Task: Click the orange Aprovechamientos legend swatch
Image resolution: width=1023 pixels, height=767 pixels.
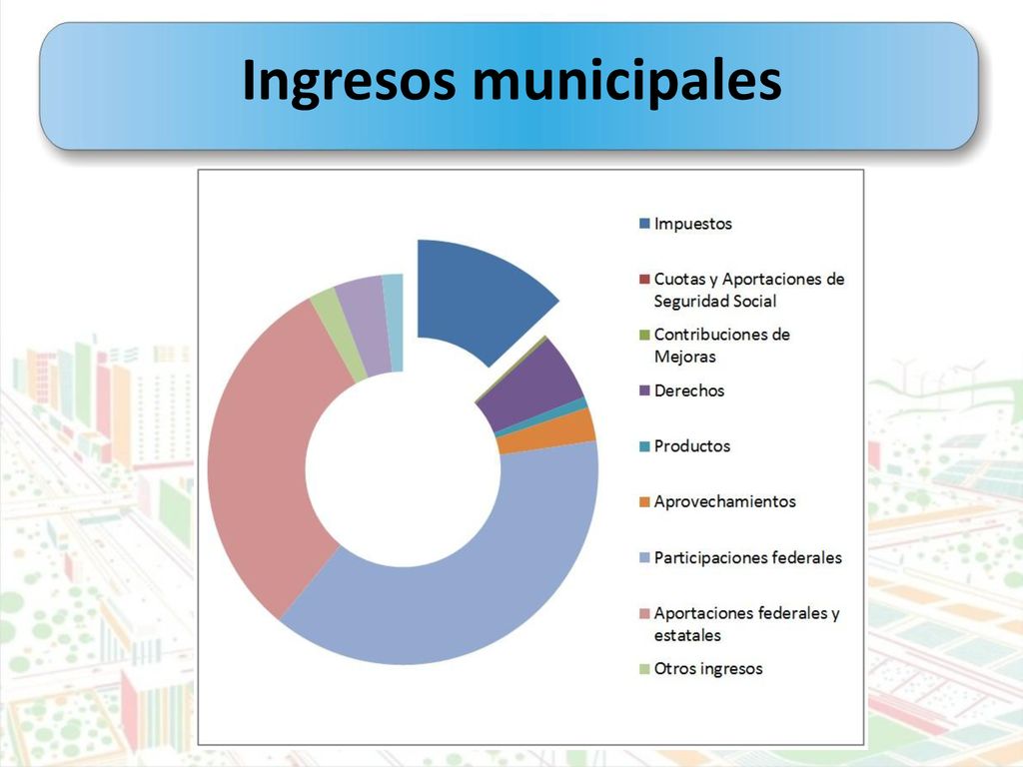Action: [x=644, y=502]
